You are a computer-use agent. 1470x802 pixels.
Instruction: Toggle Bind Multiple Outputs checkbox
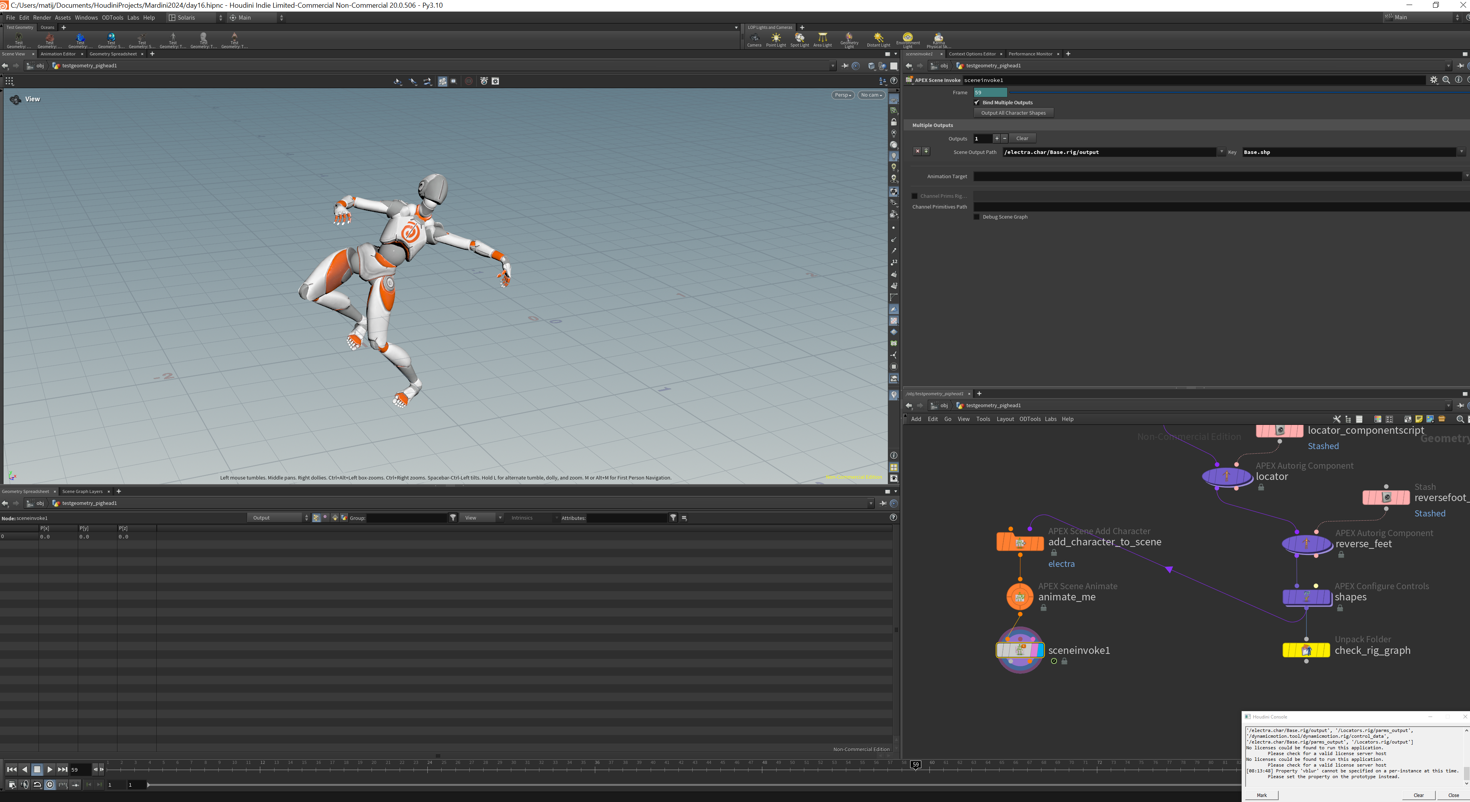[x=977, y=103]
